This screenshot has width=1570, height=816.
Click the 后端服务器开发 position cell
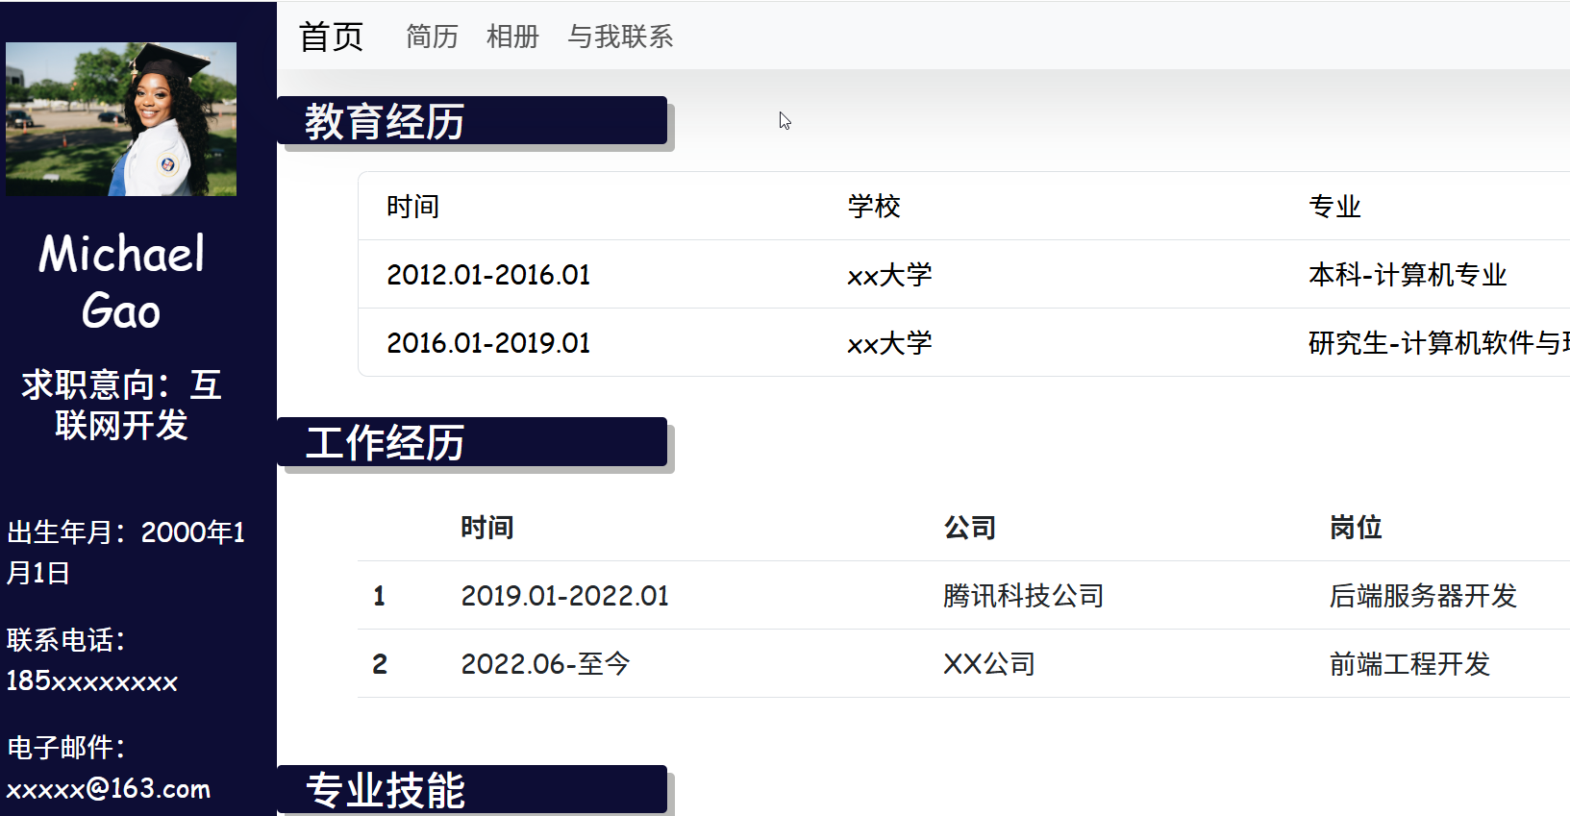tap(1423, 596)
